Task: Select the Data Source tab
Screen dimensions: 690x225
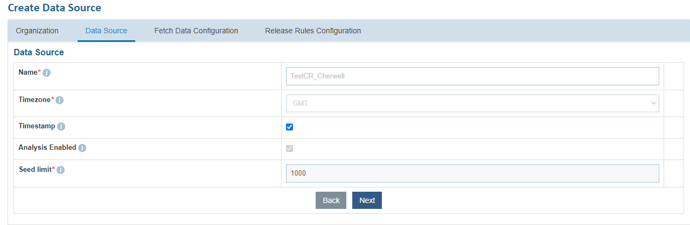Action: (x=106, y=31)
